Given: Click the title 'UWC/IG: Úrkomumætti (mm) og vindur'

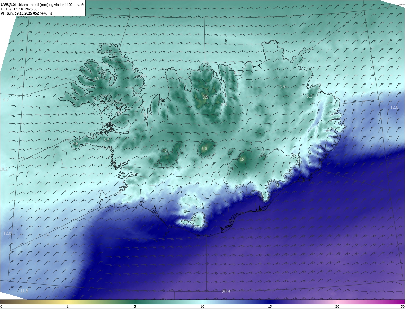Looking at the screenshot, I should coord(42,4).
